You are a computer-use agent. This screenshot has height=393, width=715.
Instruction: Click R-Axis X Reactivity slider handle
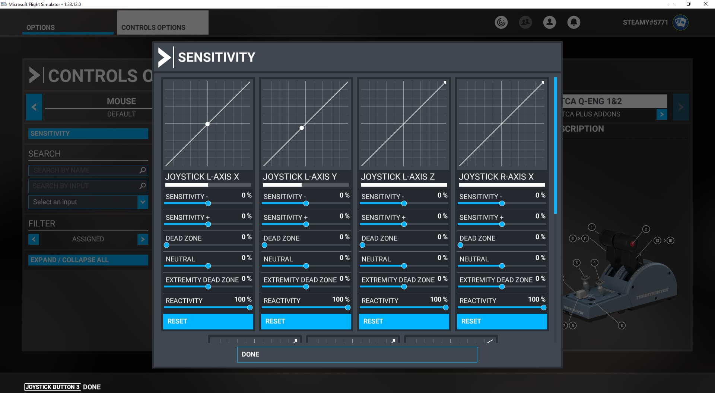tap(544, 307)
